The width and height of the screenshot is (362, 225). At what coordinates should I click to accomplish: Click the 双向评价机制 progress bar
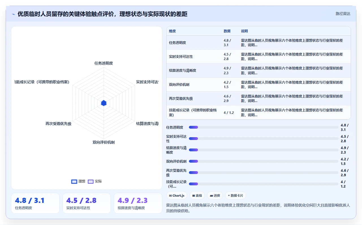264,161
